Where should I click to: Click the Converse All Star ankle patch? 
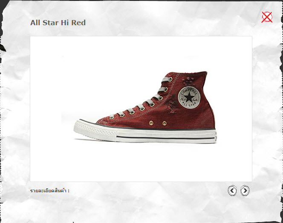pos(189,97)
